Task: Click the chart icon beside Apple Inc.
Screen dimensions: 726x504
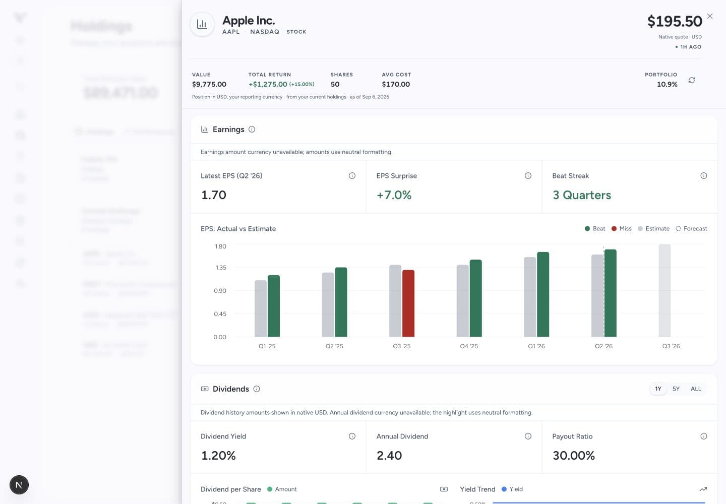Action: 202,24
